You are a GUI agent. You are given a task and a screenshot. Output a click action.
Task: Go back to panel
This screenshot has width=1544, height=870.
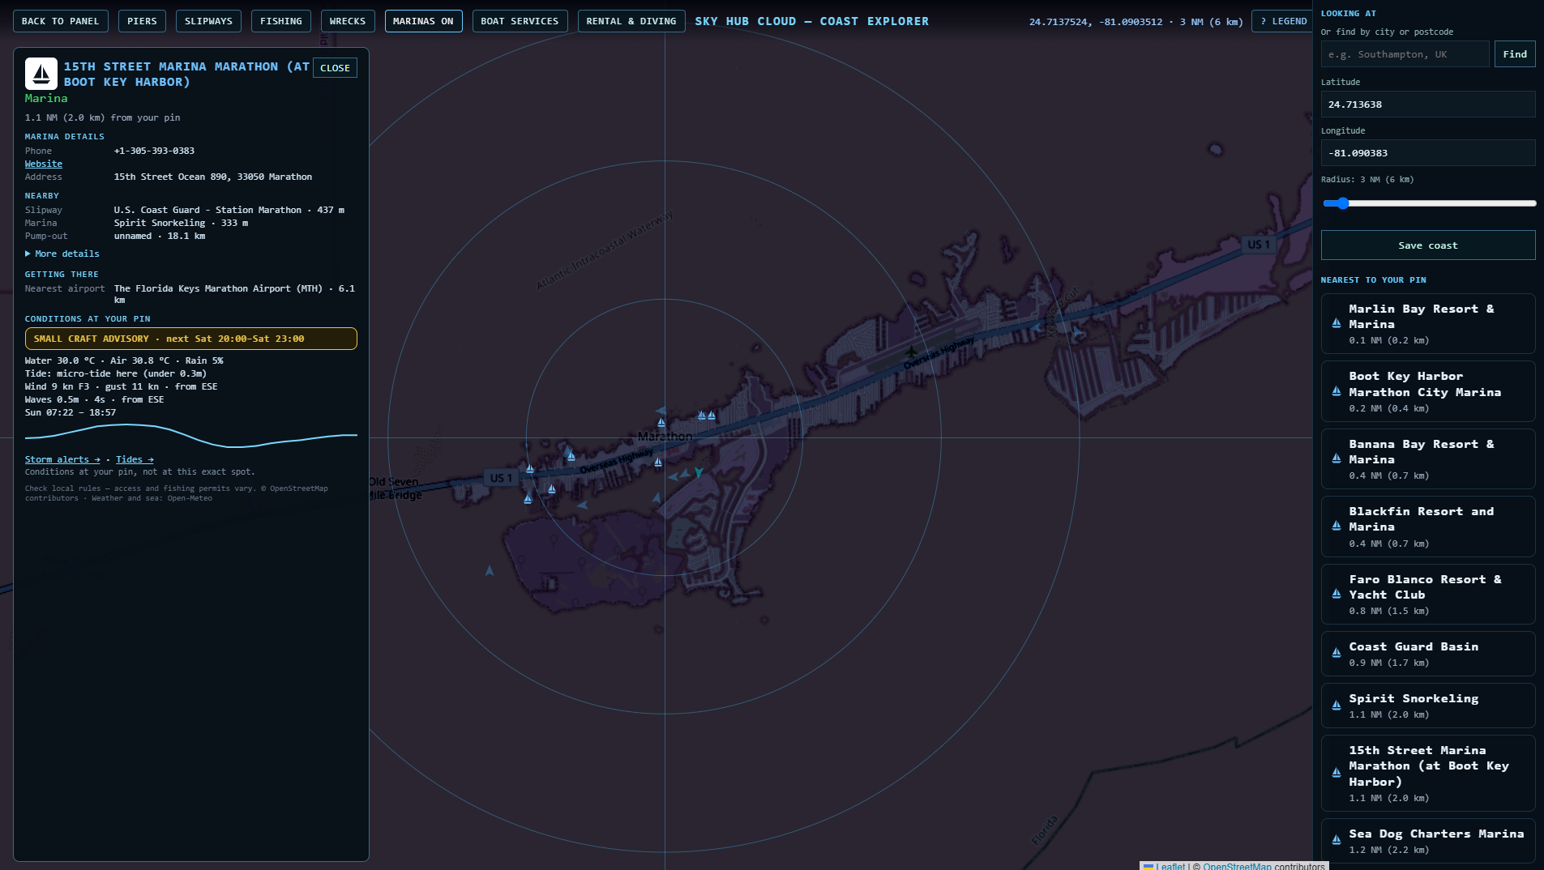[60, 21]
